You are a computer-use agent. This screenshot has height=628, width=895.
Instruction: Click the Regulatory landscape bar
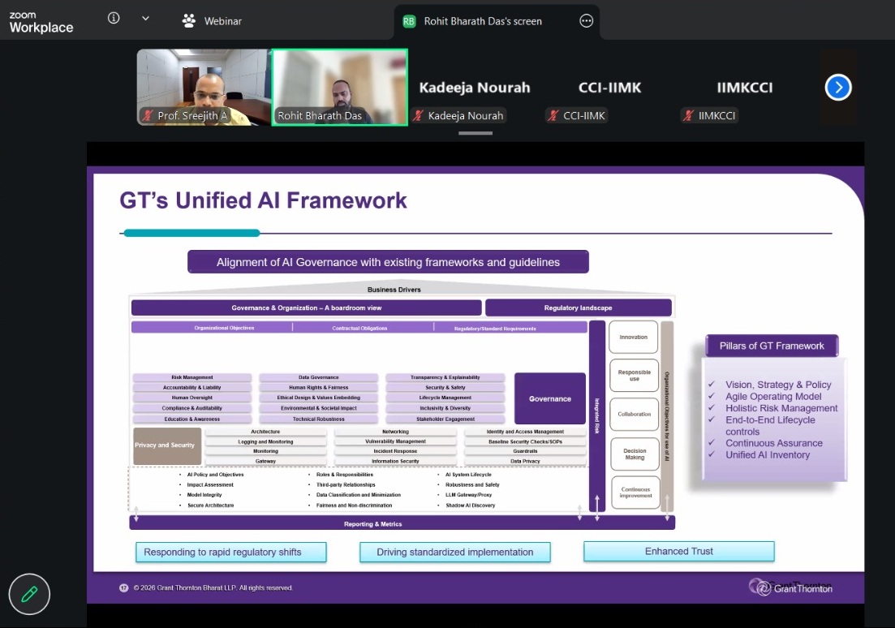click(x=579, y=308)
